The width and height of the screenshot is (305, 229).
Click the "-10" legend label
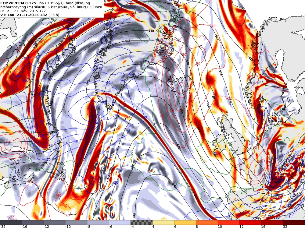68,227
